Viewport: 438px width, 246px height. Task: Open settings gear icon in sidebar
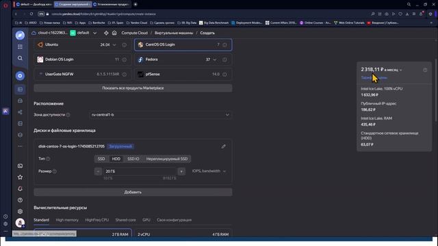[20, 211]
